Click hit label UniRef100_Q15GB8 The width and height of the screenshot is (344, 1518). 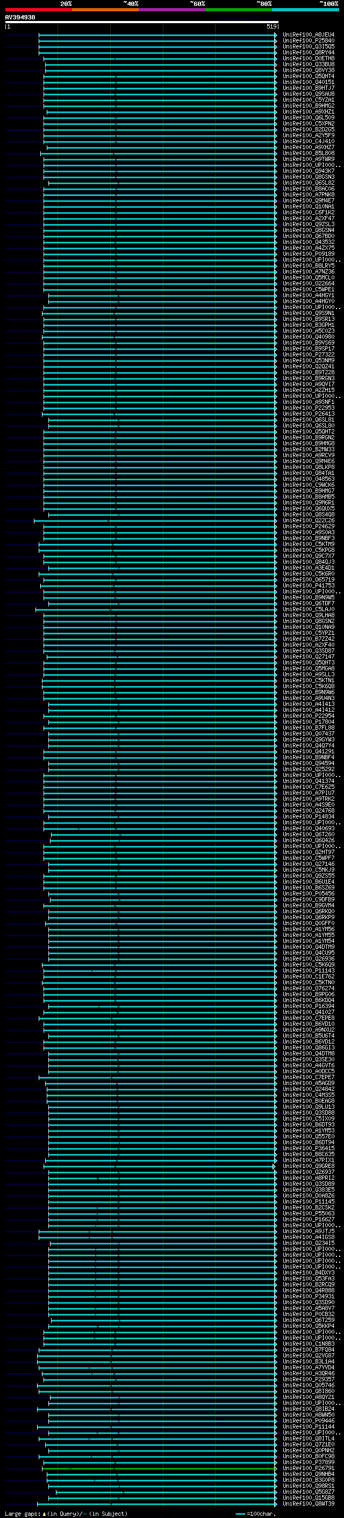coord(309,1498)
